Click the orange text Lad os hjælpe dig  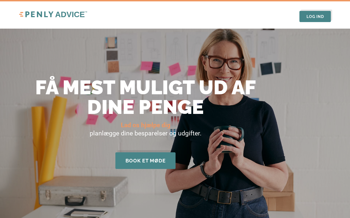pyautogui.click(x=145, y=125)
